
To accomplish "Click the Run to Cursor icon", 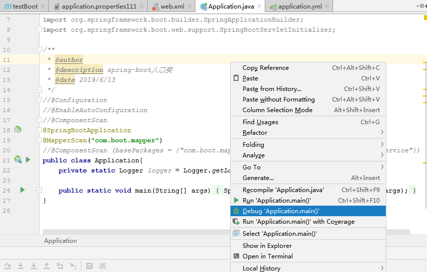I will (x=73, y=266).
